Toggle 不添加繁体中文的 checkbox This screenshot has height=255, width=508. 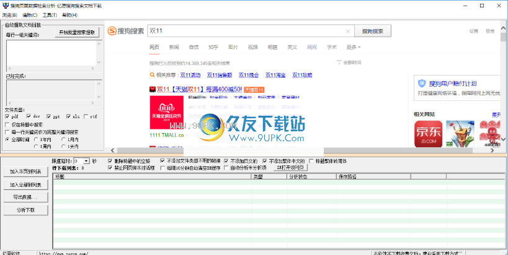point(265,161)
